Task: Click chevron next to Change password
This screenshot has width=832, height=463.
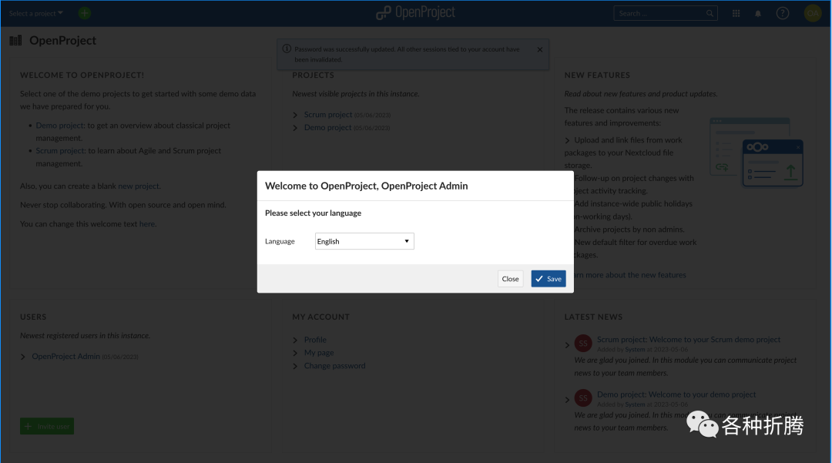Action: [296, 366]
